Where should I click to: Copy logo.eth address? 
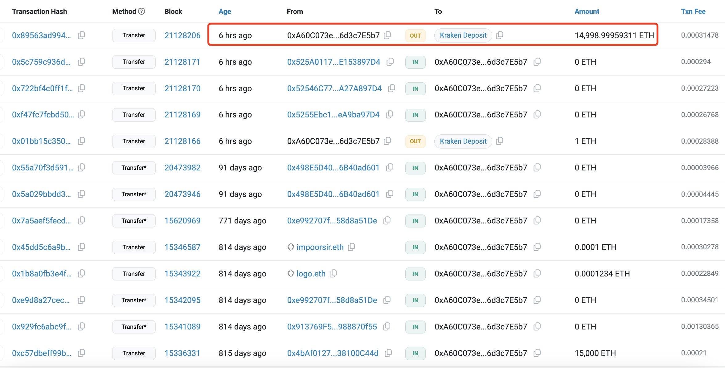[x=333, y=273]
